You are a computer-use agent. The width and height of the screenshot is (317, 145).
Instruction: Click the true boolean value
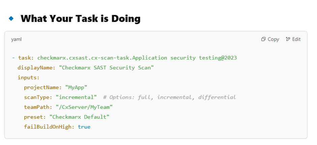coord(84,127)
